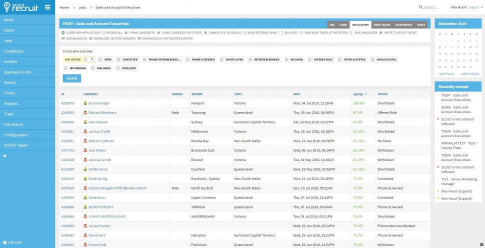The height and width of the screenshot is (248, 485).
Task: Click 100.0% rating for Bryn Grainger
Action: tap(359, 103)
